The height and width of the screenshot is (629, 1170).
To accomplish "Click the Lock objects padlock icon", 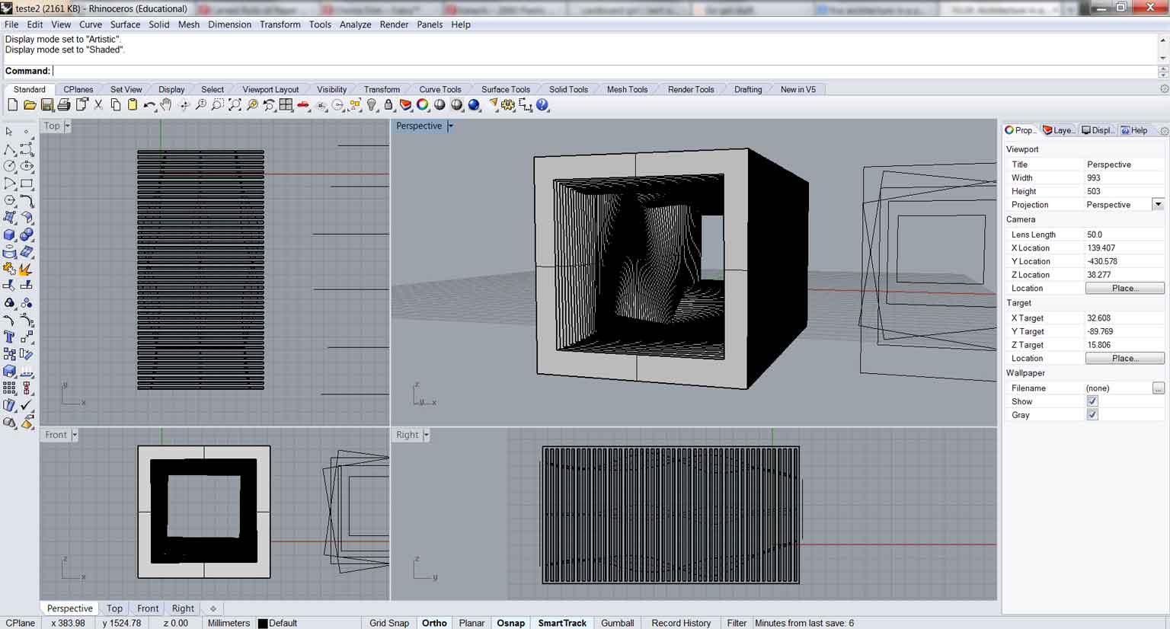I will coord(388,105).
